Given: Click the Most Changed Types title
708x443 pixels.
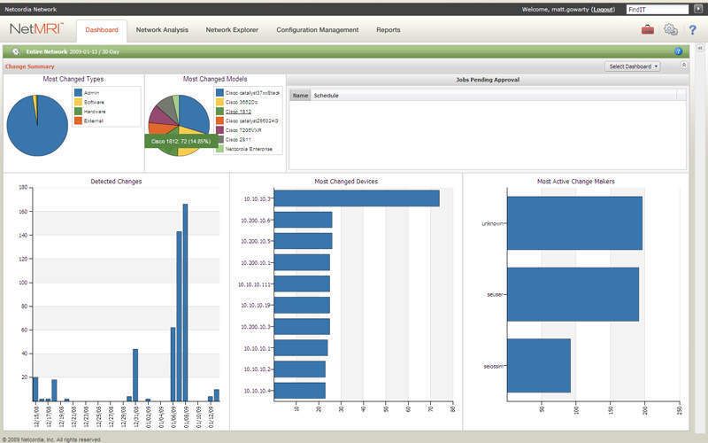Looking at the screenshot, I should 73,79.
